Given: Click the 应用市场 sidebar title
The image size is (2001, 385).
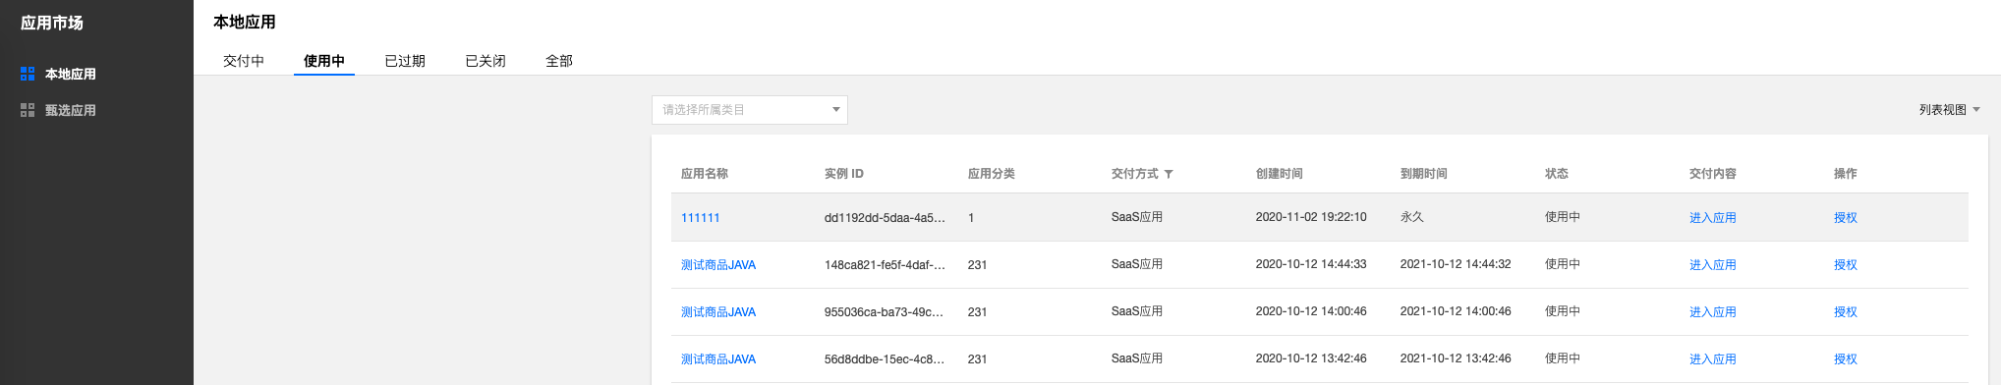Looking at the screenshot, I should tap(52, 23).
